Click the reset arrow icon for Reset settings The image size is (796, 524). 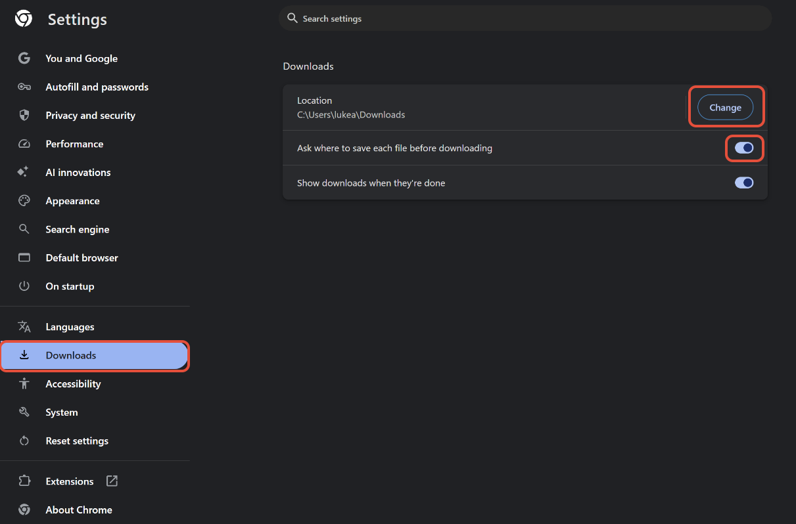pyautogui.click(x=24, y=441)
